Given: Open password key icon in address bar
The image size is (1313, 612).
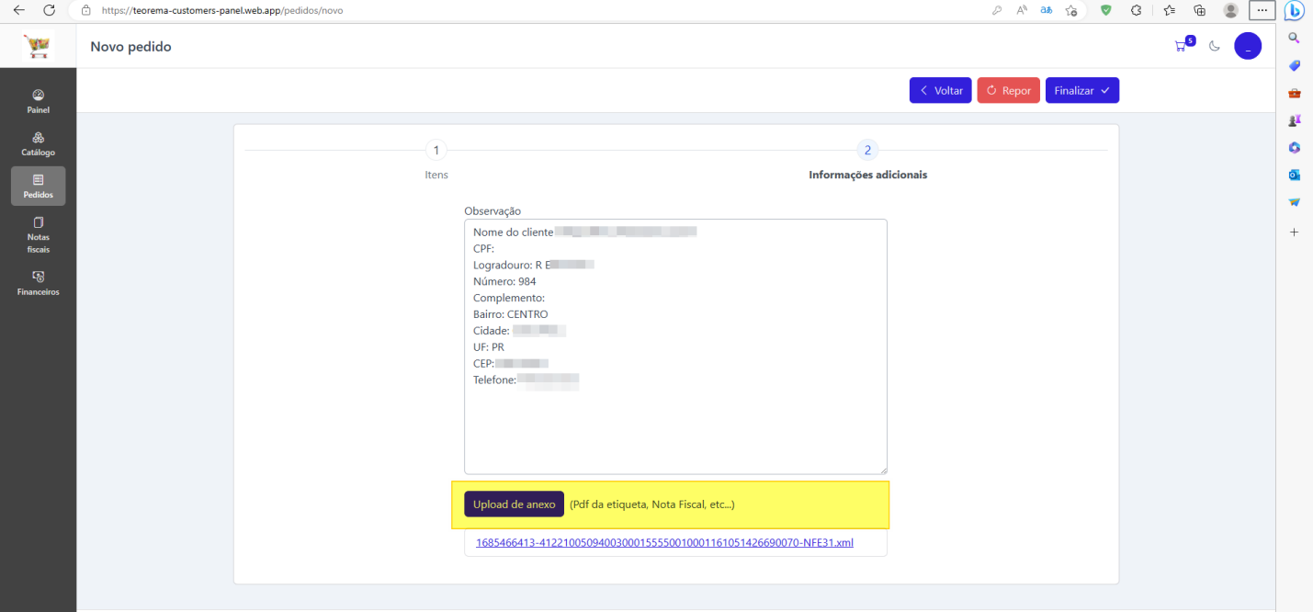Looking at the screenshot, I should [x=997, y=10].
